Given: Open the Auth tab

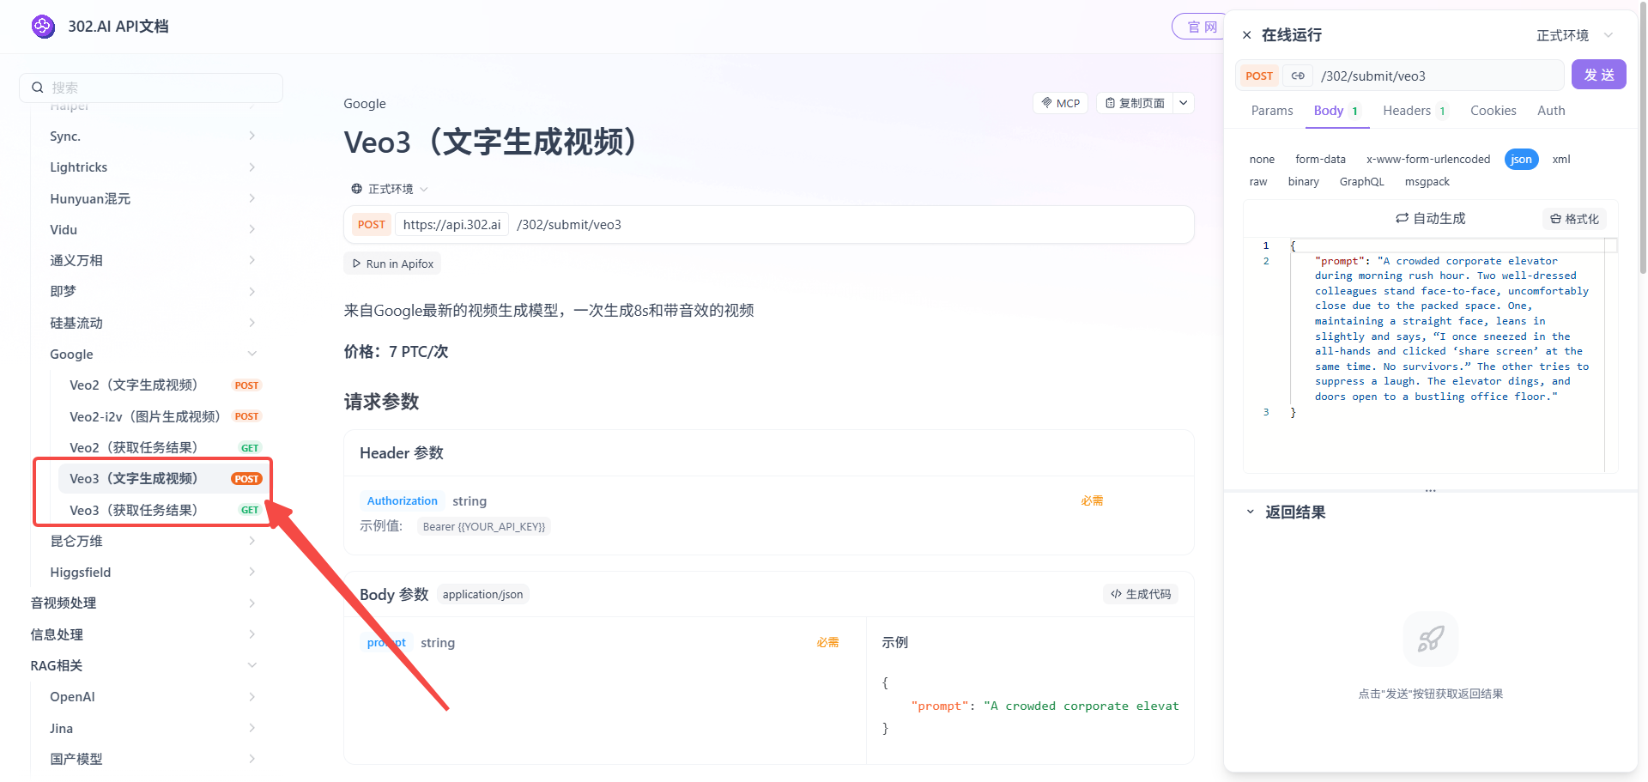Looking at the screenshot, I should tap(1550, 111).
